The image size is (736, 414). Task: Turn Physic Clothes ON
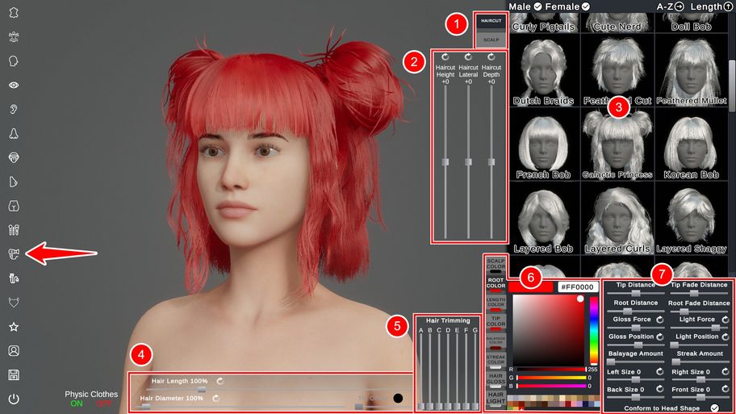coord(77,404)
